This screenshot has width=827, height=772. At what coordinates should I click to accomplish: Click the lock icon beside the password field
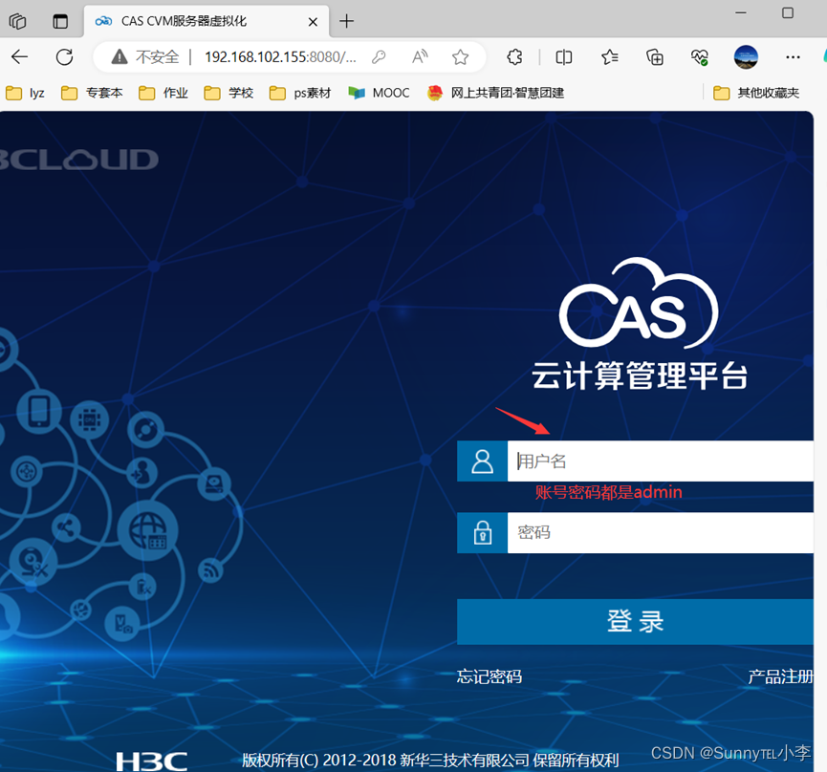(x=482, y=532)
